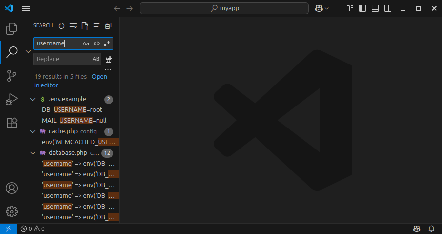Collapse all search results

point(108,26)
